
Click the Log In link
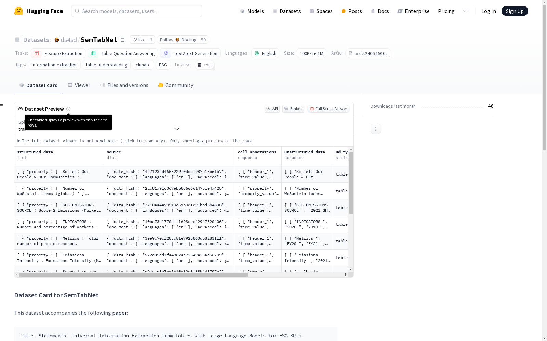click(x=489, y=11)
